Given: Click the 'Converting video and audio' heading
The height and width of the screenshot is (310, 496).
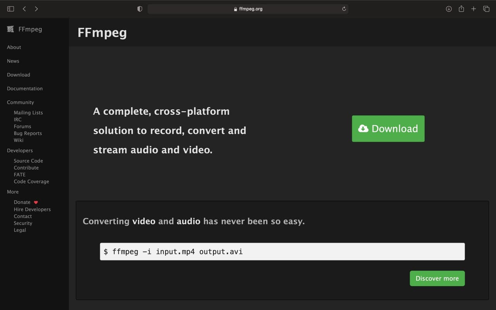Looking at the screenshot, I should point(194,221).
